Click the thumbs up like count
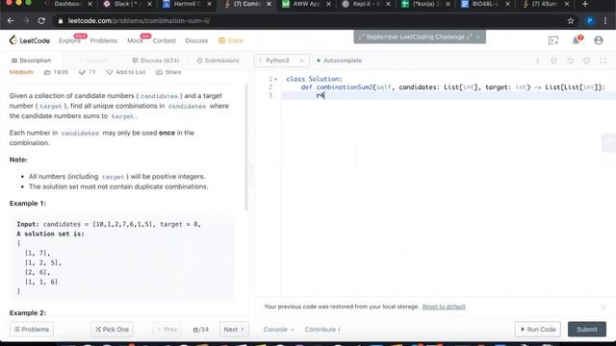616x346 pixels. [x=56, y=72]
